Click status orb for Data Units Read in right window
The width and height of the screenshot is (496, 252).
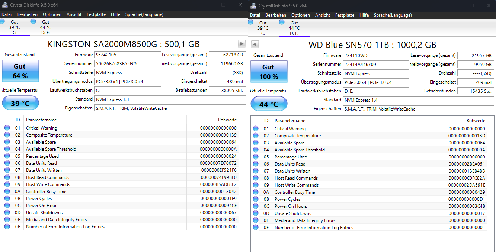(x=256, y=164)
